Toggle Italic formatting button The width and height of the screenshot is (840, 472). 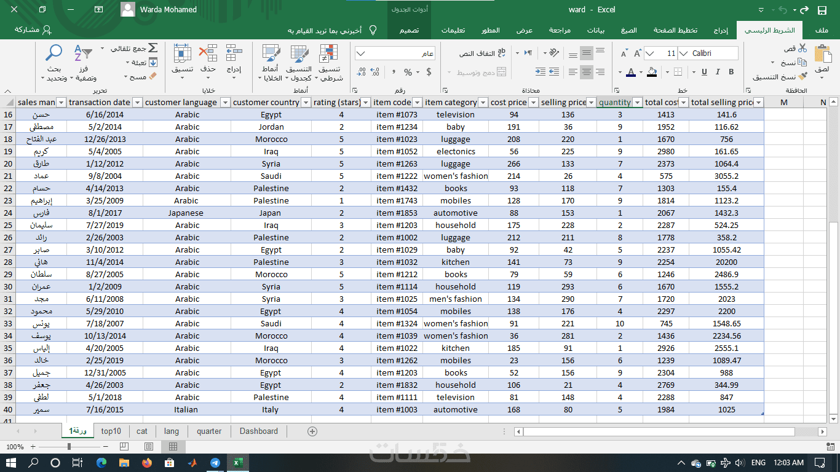[x=716, y=72]
